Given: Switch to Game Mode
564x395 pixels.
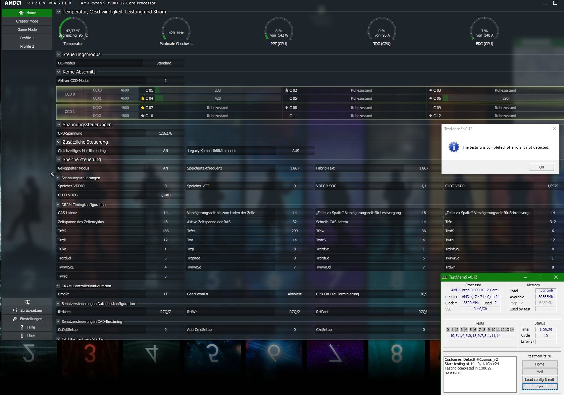Looking at the screenshot, I should tap(27, 30).
